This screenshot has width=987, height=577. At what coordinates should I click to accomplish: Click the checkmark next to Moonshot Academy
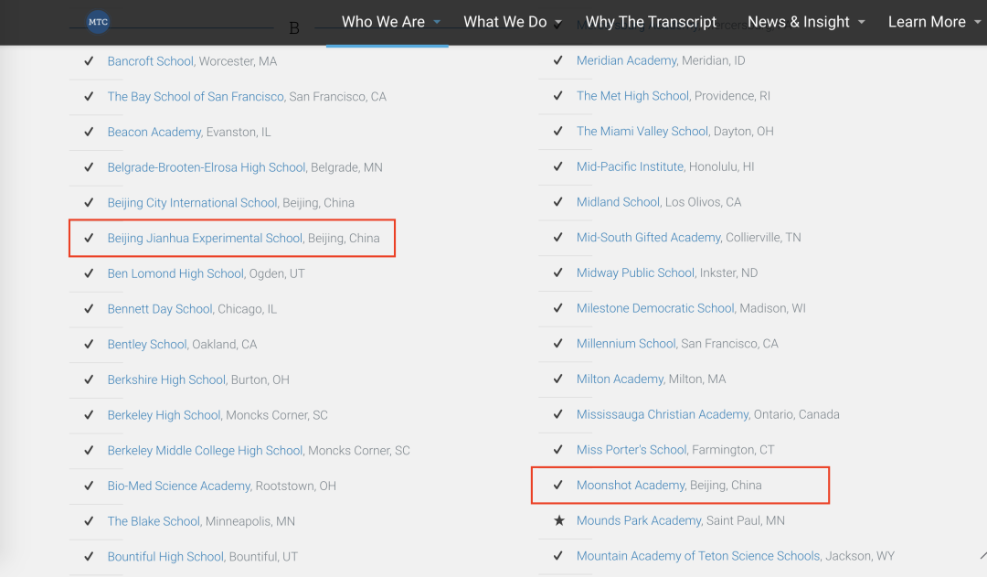click(558, 485)
